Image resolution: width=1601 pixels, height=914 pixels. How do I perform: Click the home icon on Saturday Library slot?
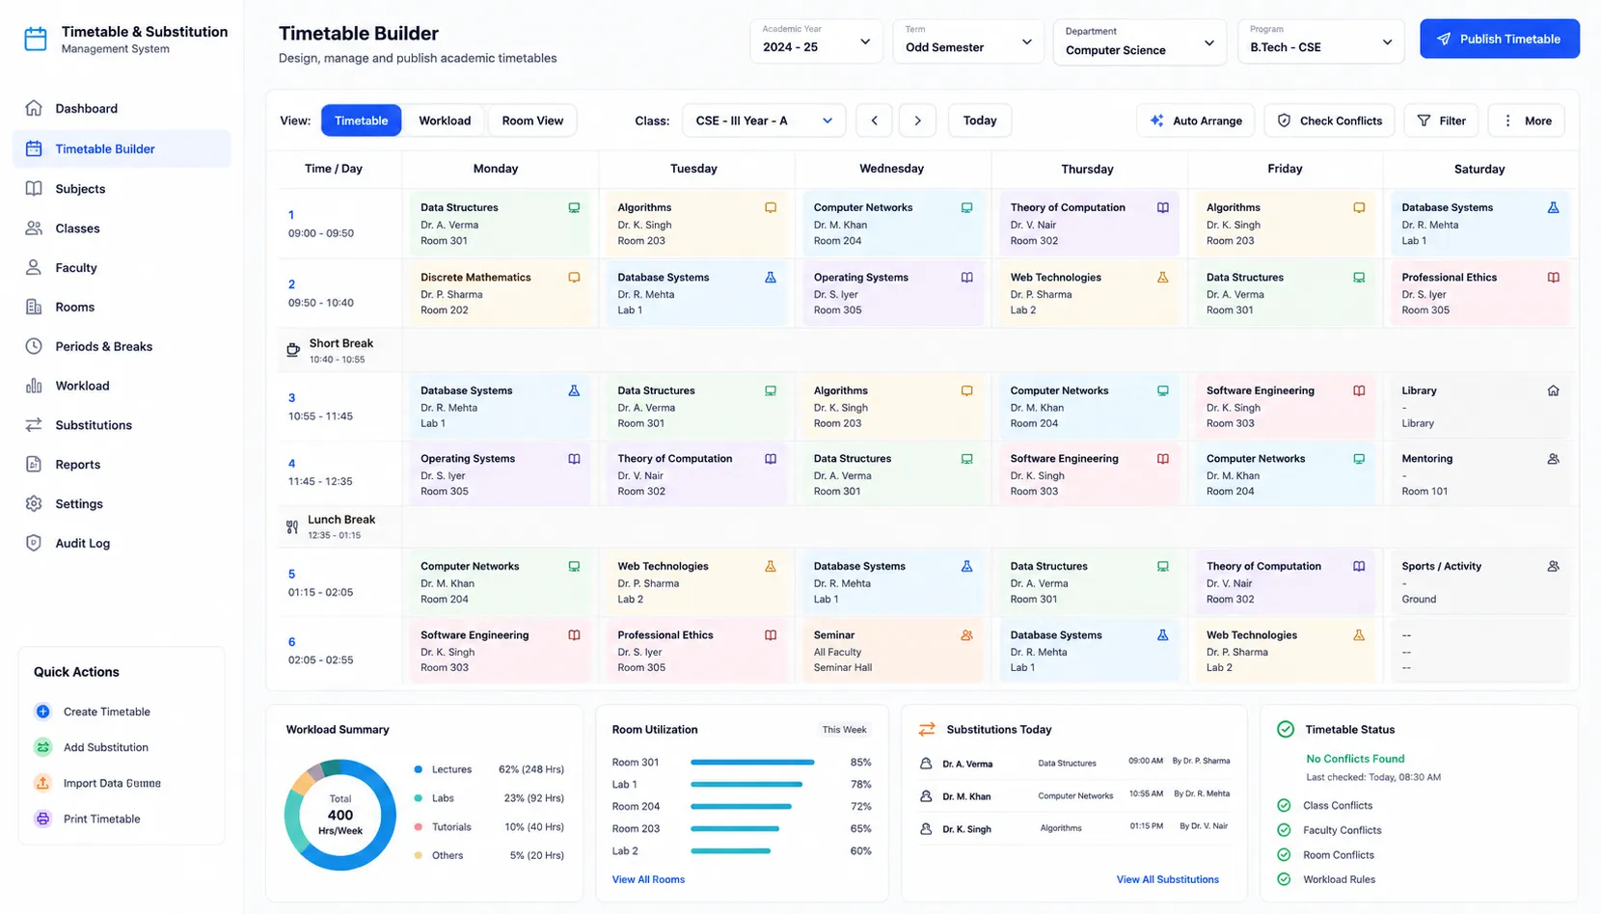(x=1553, y=390)
